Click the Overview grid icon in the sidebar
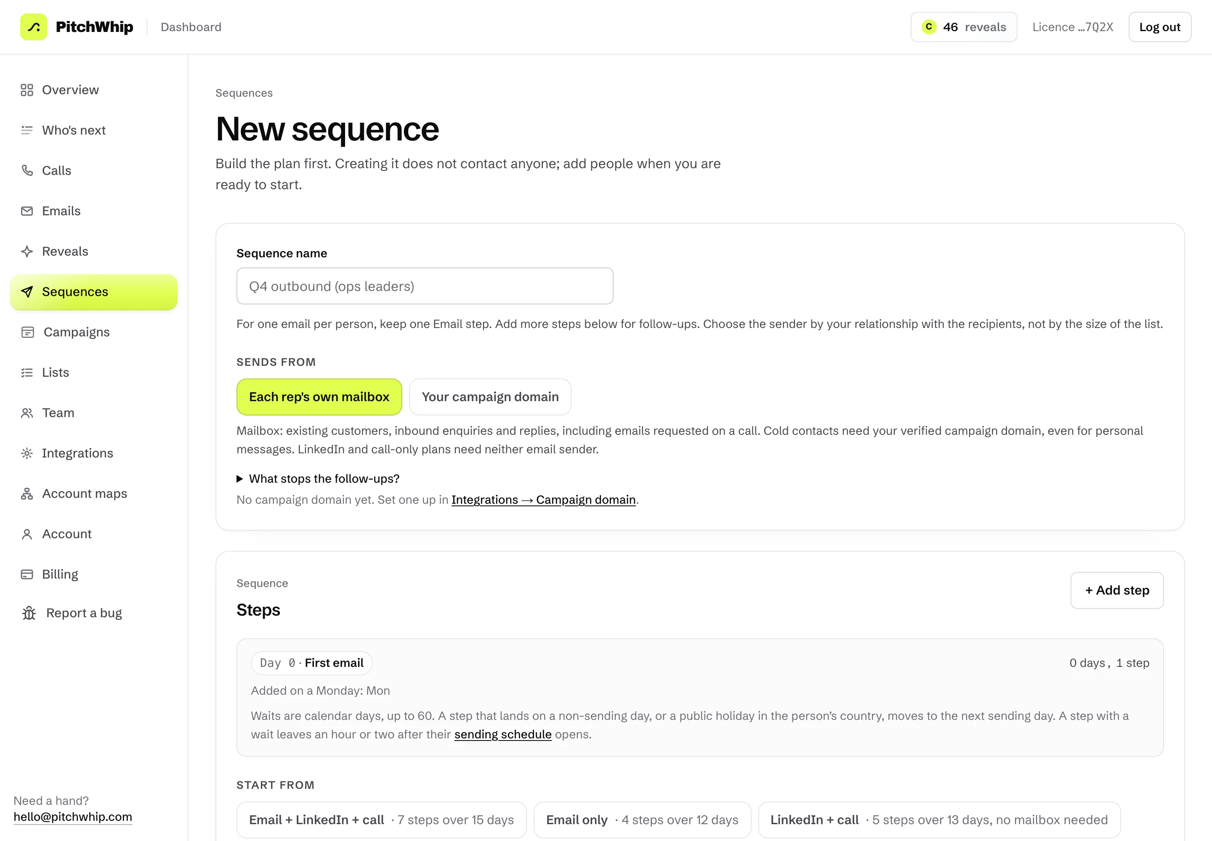This screenshot has width=1212, height=841. 27,90
